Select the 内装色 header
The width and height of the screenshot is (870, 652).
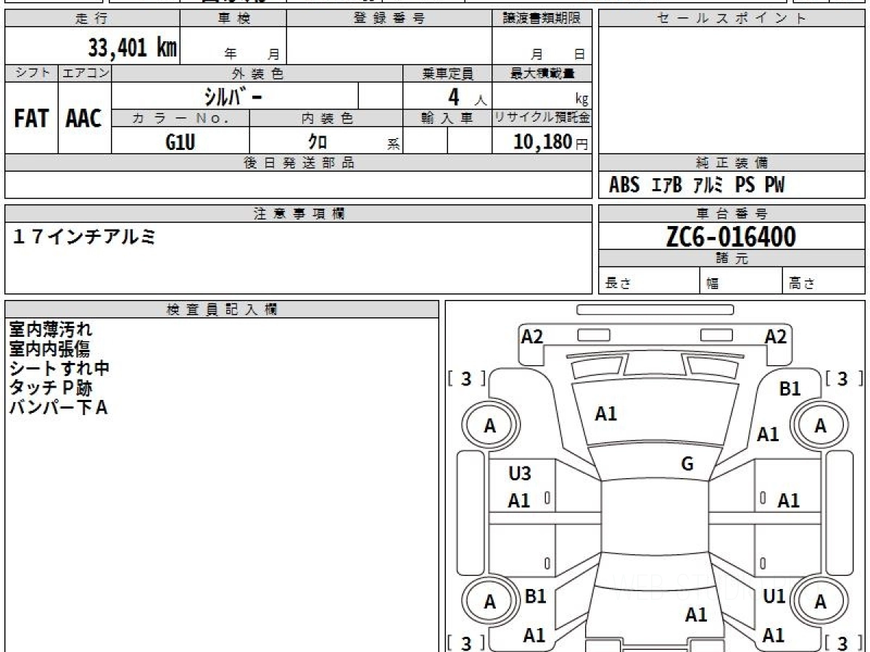[x=327, y=118]
